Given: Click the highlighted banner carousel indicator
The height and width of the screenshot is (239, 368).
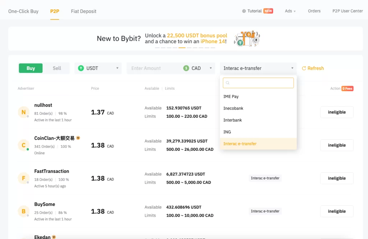Looking at the screenshot, I should (x=182, y=48).
